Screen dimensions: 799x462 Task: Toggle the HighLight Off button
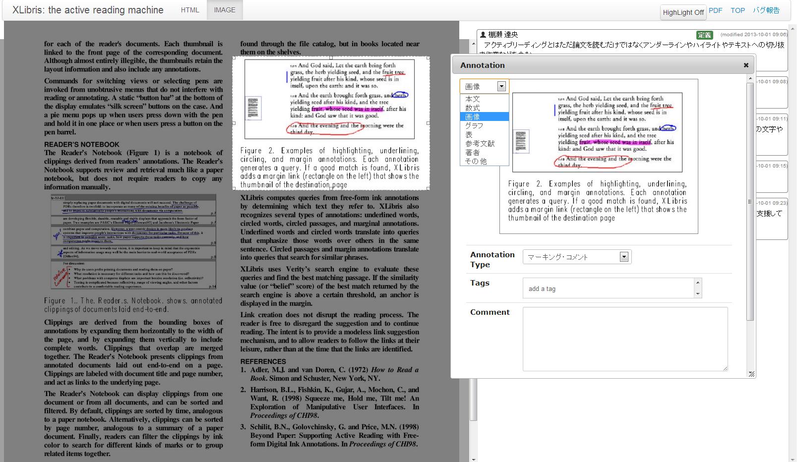pyautogui.click(x=683, y=12)
